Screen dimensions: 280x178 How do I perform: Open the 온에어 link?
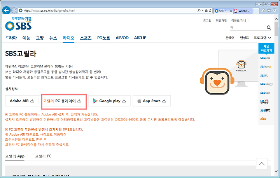[x=230, y=38]
